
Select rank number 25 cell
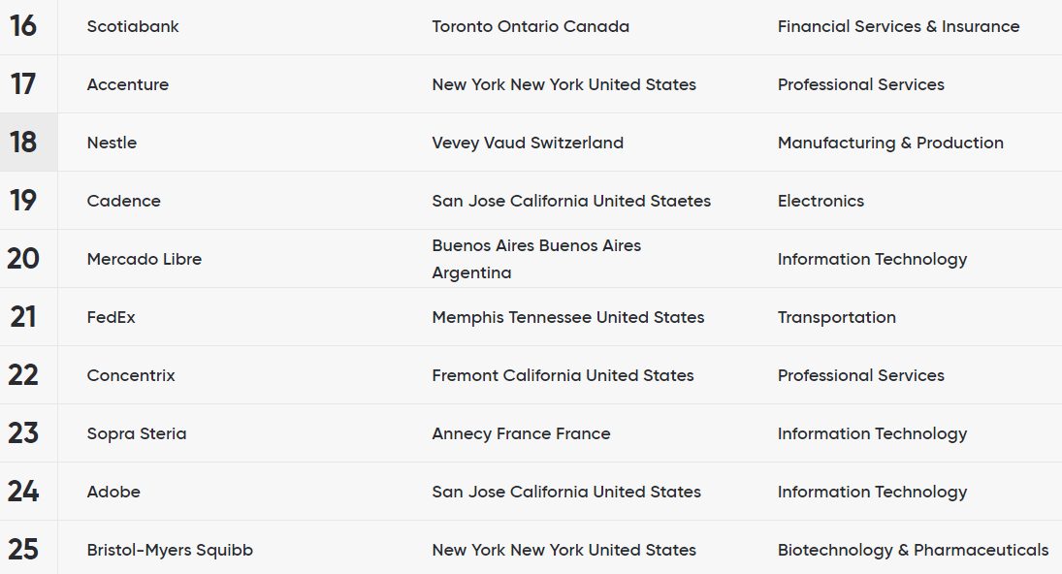tap(23, 550)
